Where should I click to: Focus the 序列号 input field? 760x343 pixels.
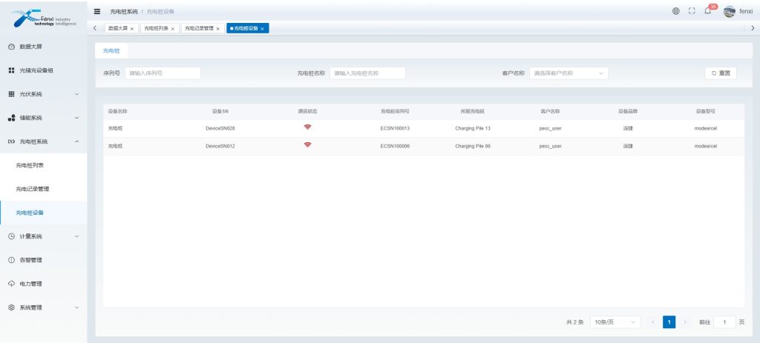click(162, 73)
